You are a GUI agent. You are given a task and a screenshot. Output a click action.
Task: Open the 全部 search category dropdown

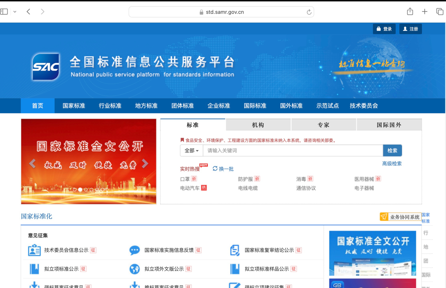[192, 150]
